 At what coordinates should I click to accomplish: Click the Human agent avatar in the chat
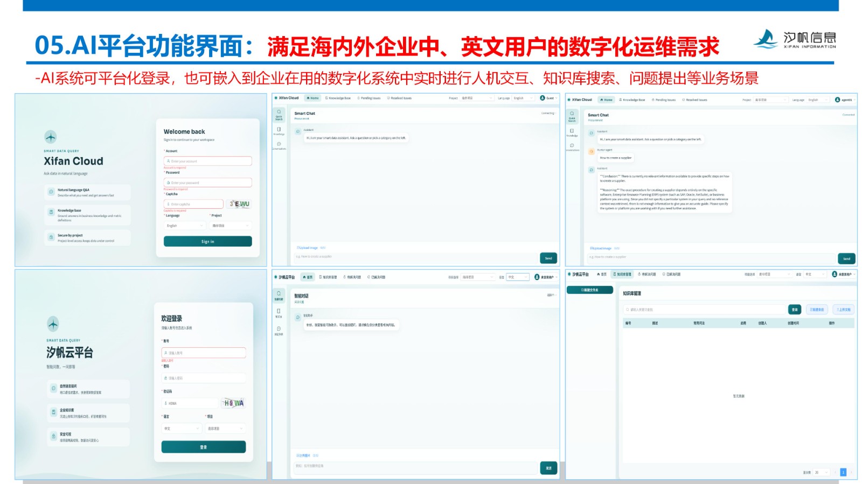592,152
